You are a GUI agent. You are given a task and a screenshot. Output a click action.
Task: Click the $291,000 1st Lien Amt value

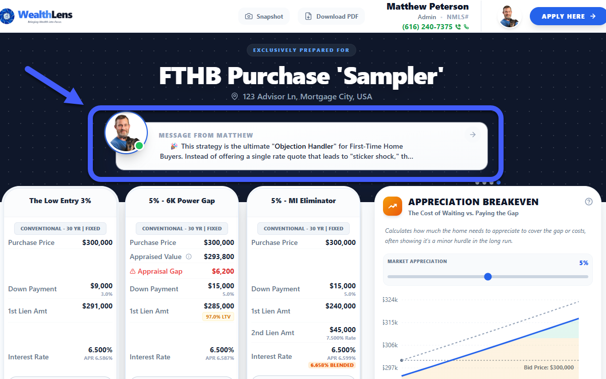point(97,306)
